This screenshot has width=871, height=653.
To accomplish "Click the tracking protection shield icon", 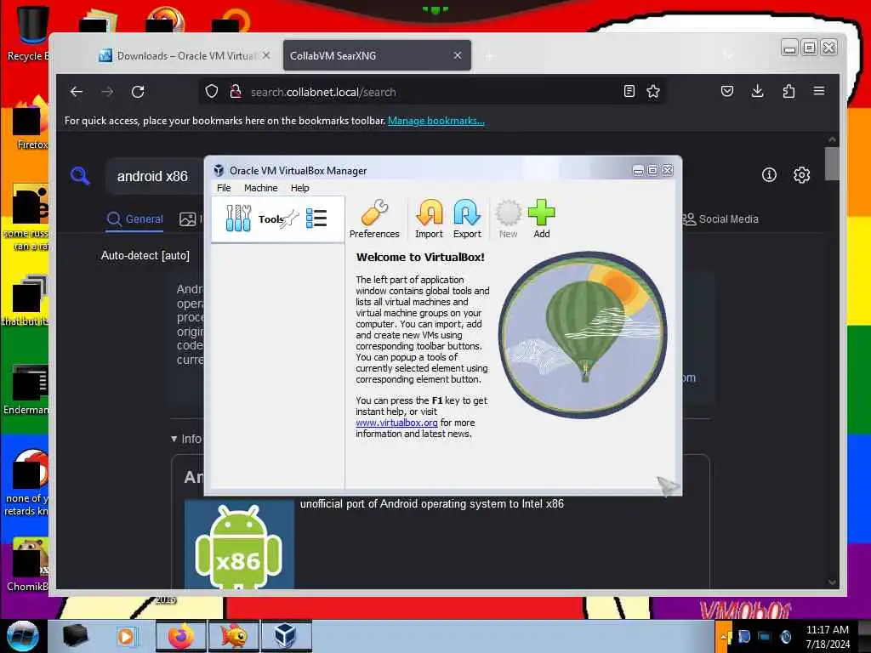I will point(212,91).
